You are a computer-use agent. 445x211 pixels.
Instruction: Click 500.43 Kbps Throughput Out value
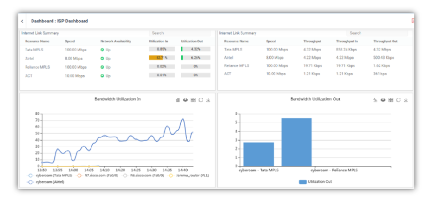point(384,57)
